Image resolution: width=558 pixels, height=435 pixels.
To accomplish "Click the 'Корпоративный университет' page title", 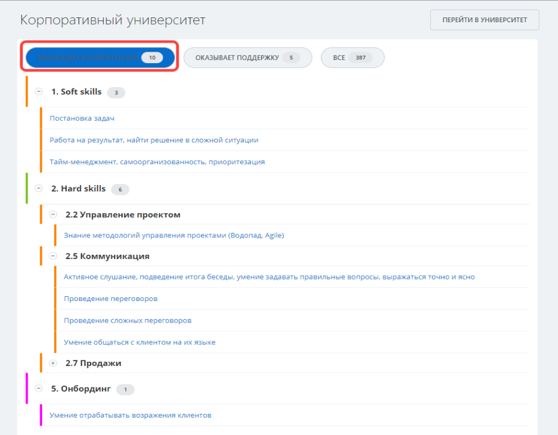I will (x=112, y=20).
